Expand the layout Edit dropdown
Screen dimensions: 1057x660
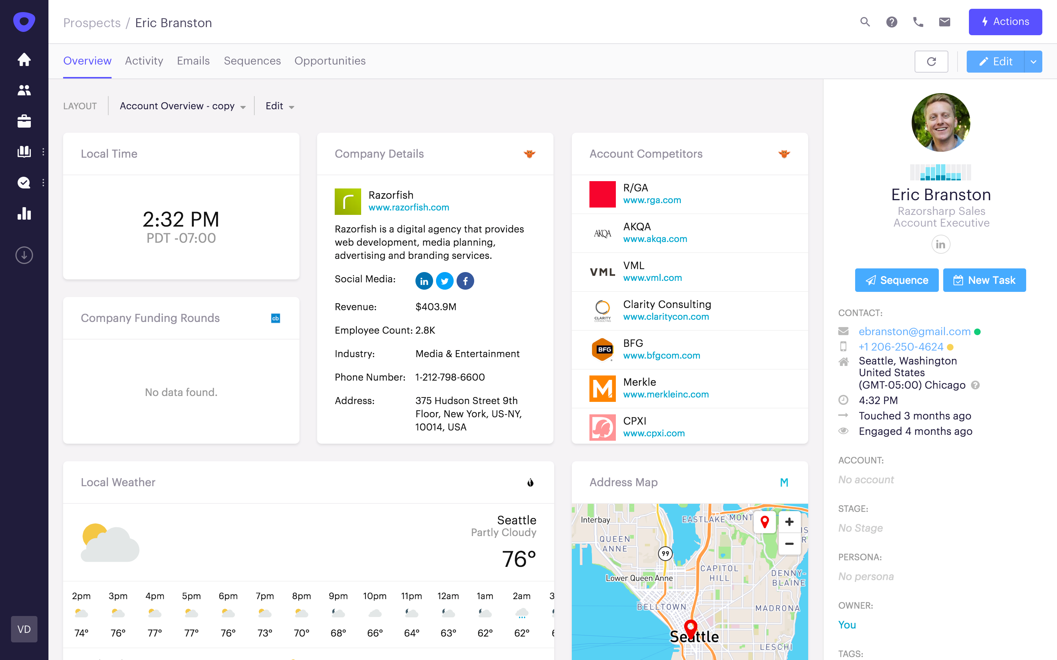[x=280, y=106]
